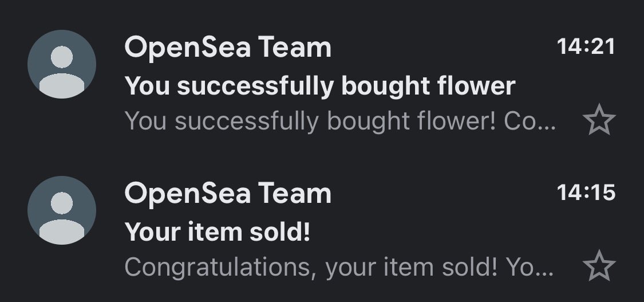Star the 'You successfully bought flower' email
The image size is (644, 302).
[599, 120]
